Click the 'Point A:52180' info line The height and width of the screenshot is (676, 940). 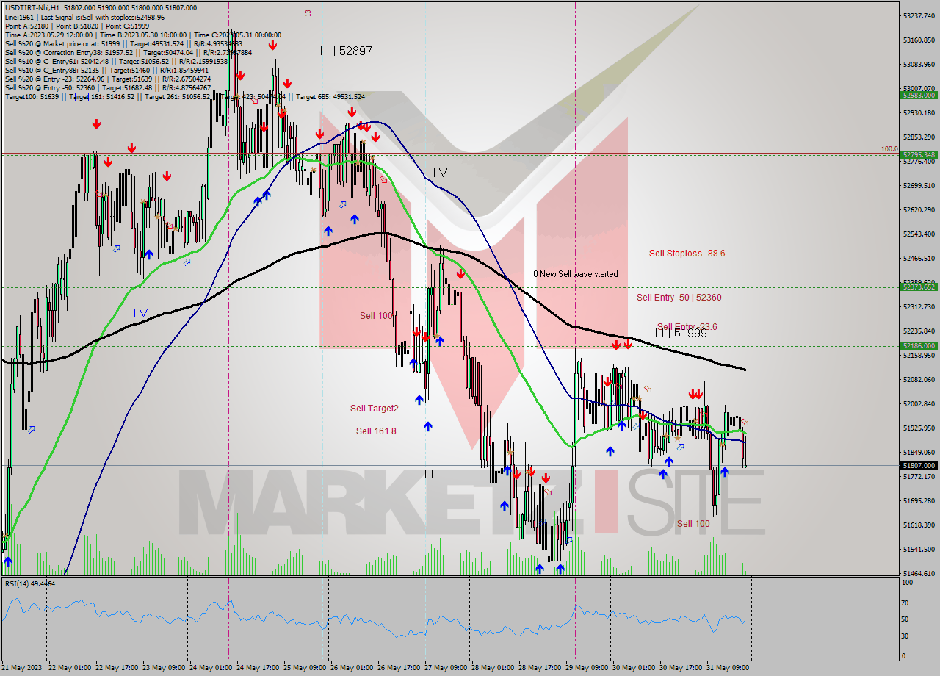point(77,26)
